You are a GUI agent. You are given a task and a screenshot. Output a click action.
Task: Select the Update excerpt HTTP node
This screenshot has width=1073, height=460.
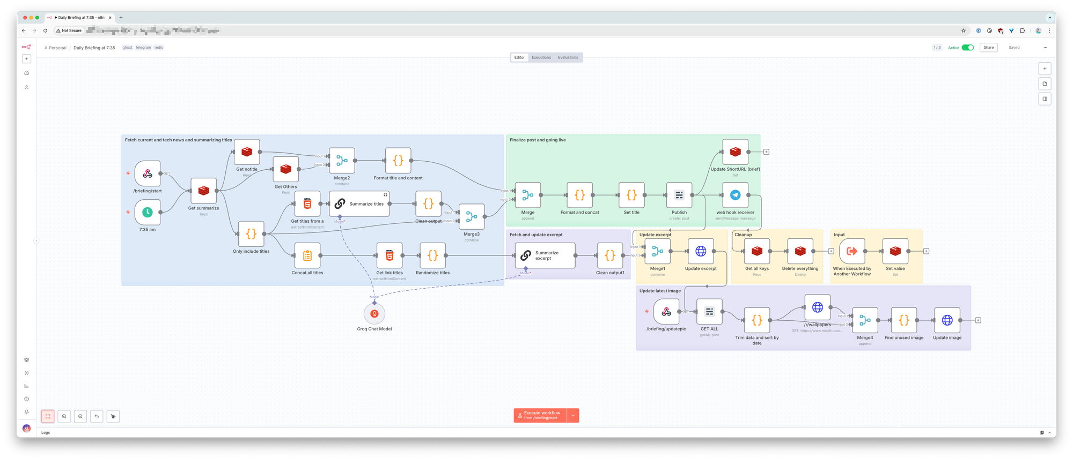coord(701,251)
